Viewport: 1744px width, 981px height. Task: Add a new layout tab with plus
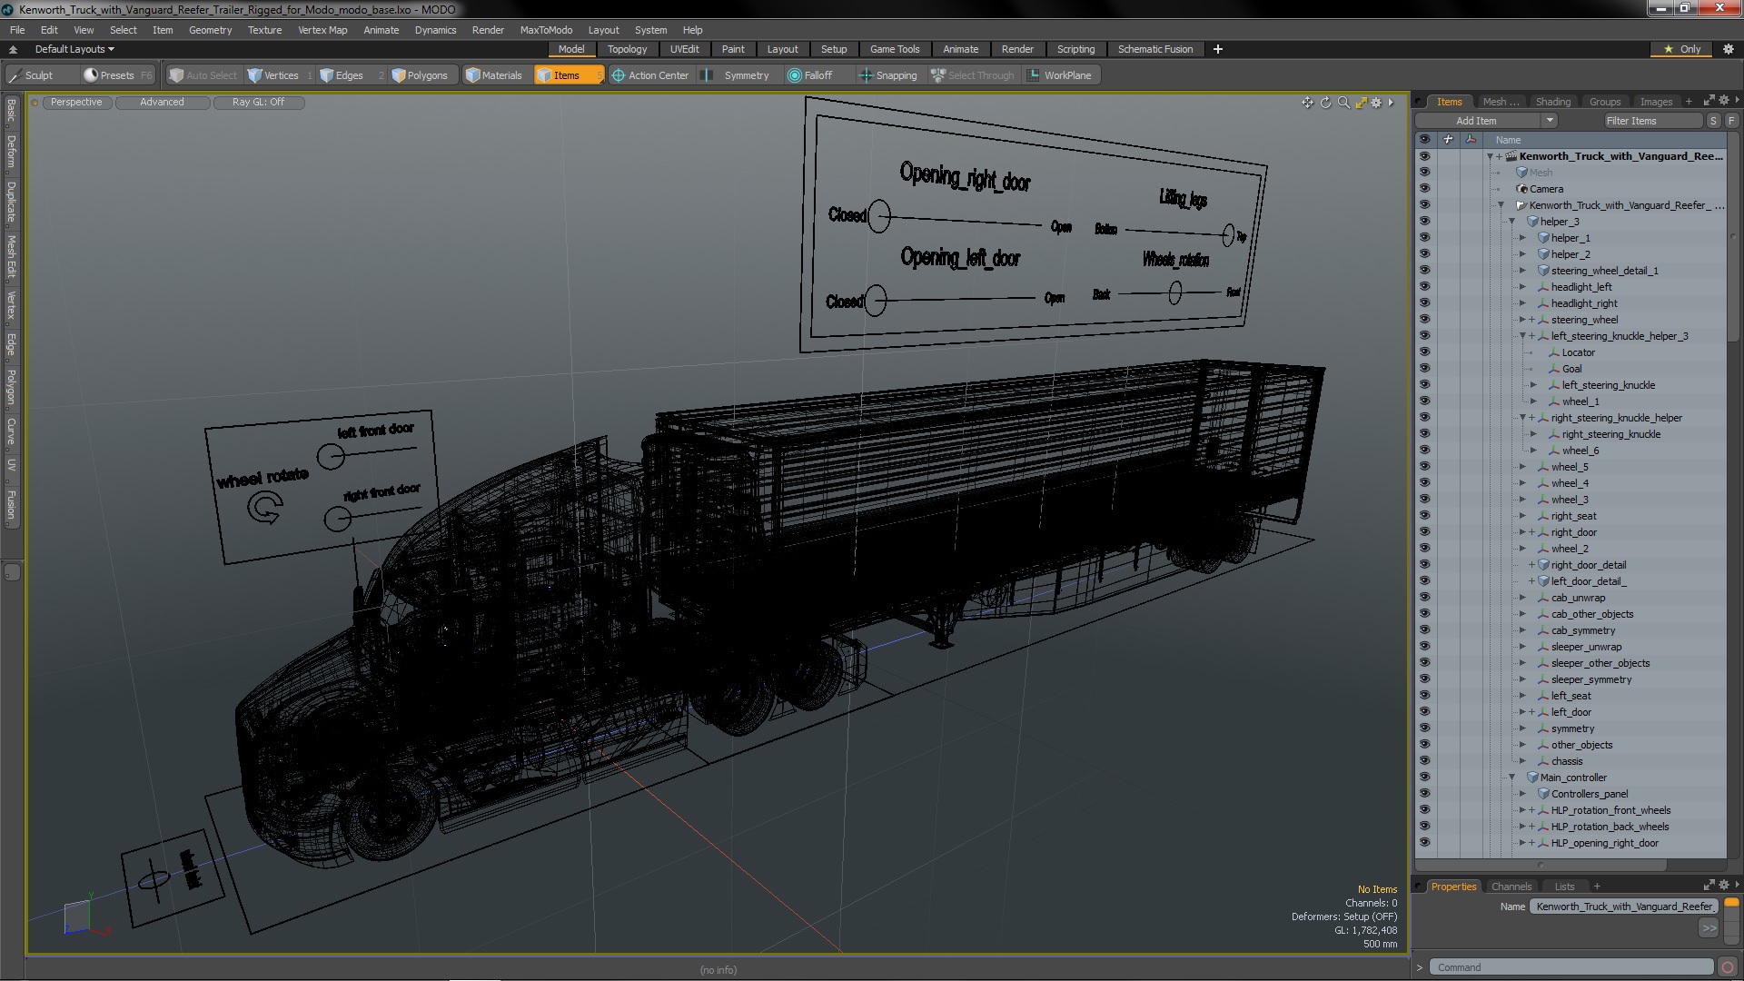click(1218, 49)
